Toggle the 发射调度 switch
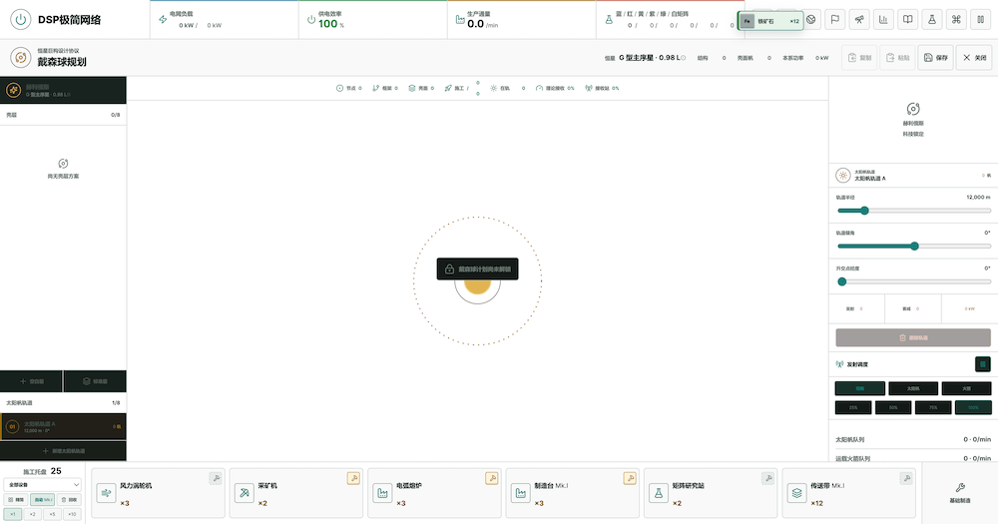998x524 pixels. pyautogui.click(x=983, y=364)
